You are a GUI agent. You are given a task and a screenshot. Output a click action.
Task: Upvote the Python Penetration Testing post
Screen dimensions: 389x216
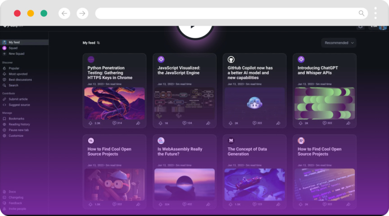90,123
